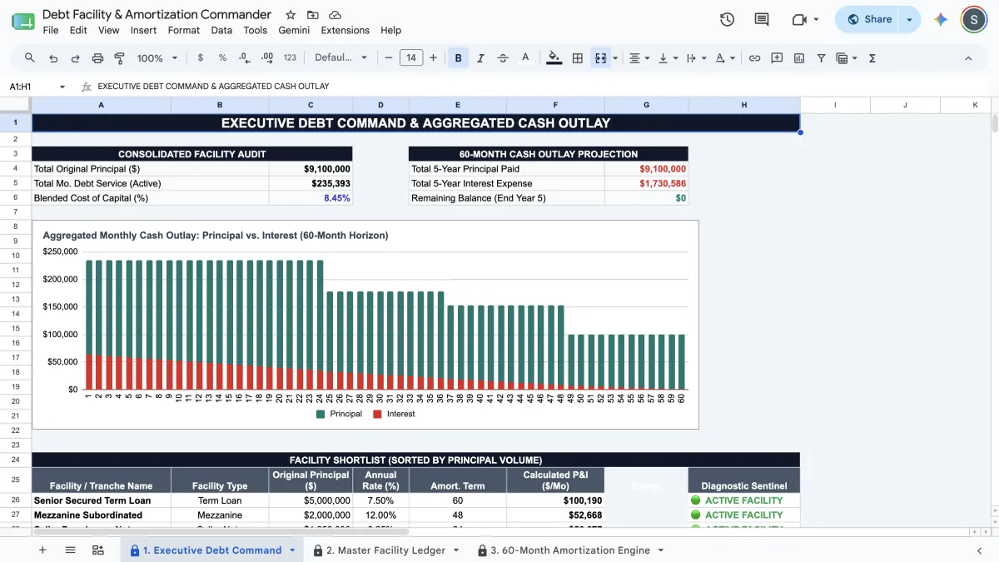Screen dimensions: 999x562
Task: Open the zoom 100% dropdown
Action: pyautogui.click(x=157, y=58)
